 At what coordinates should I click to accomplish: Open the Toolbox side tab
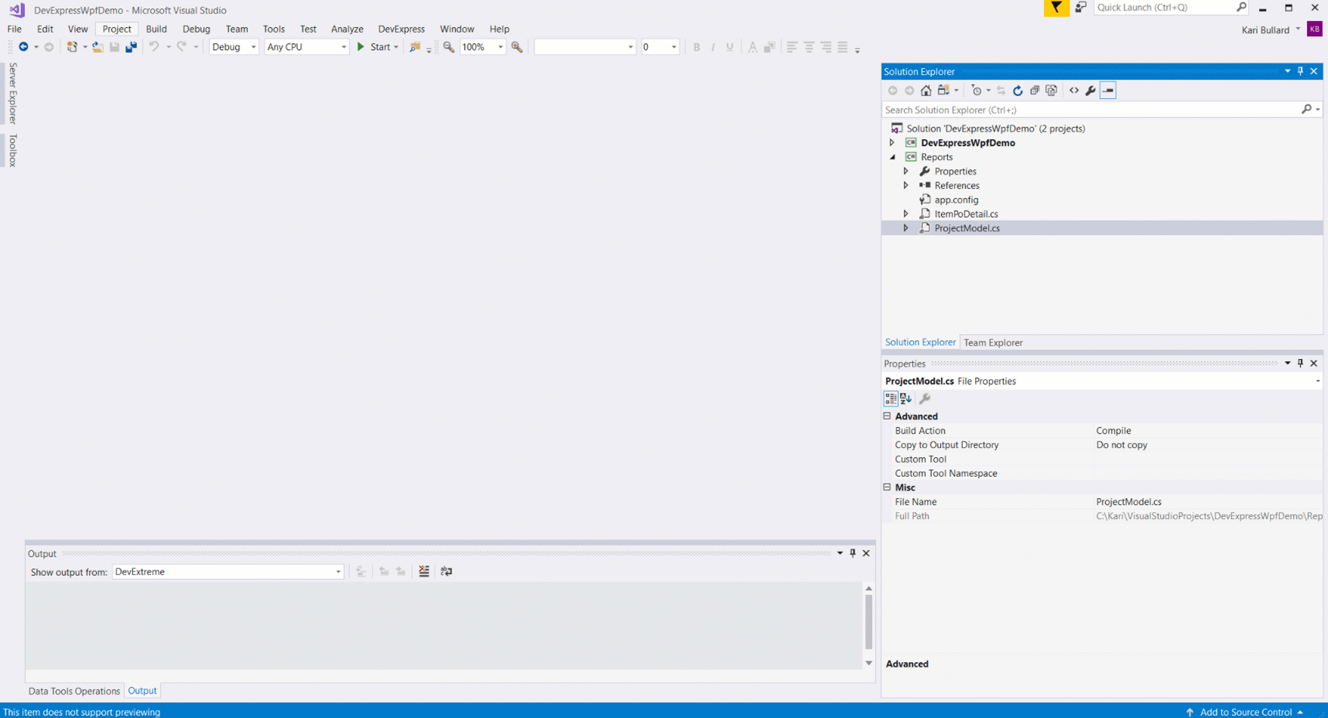click(12, 150)
